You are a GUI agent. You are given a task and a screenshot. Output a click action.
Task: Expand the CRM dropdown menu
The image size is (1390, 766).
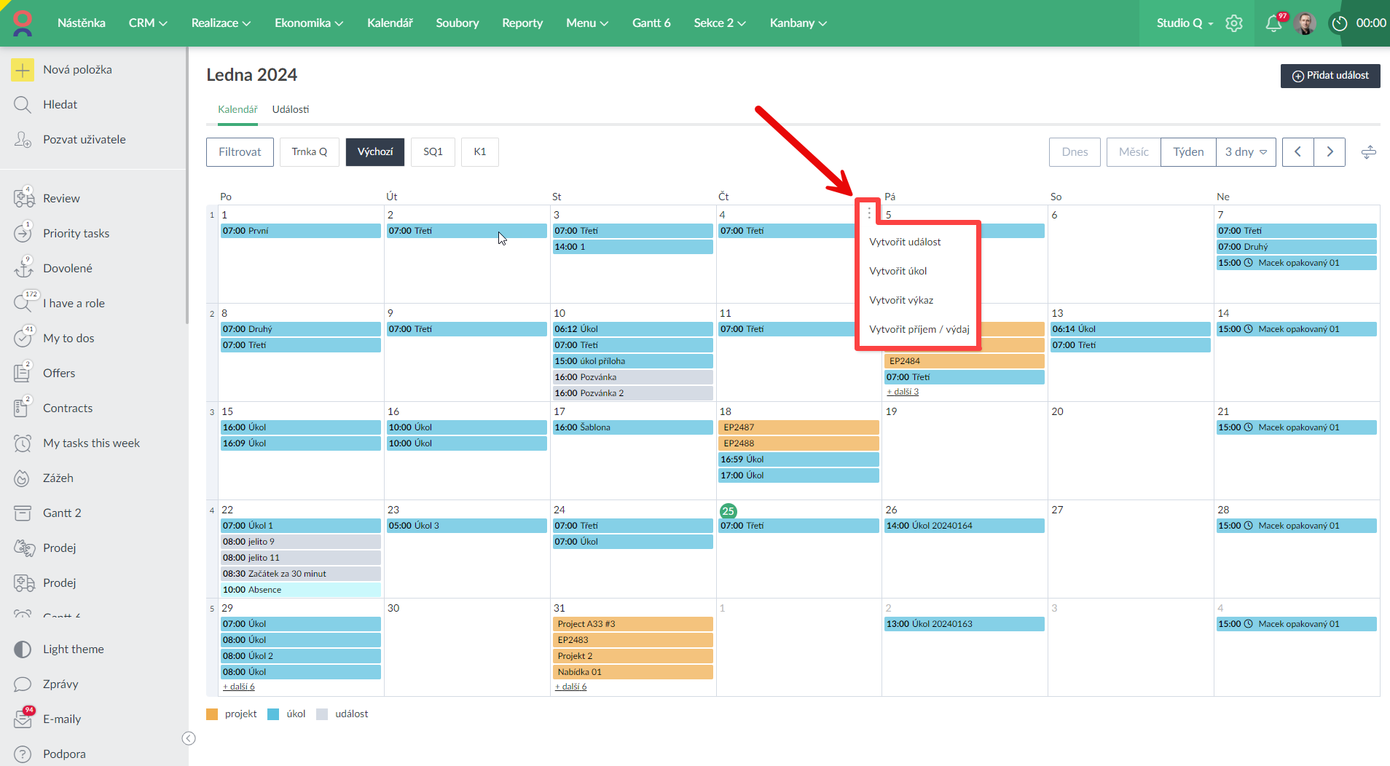coord(148,23)
